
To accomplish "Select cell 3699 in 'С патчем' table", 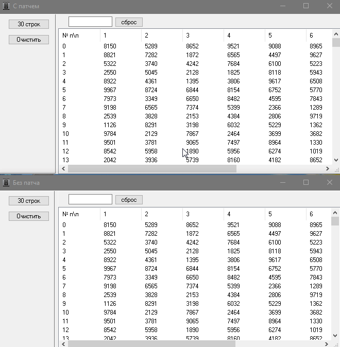I will pos(275,134).
